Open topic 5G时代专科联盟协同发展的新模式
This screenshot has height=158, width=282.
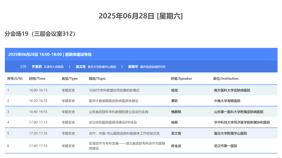(x=114, y=90)
